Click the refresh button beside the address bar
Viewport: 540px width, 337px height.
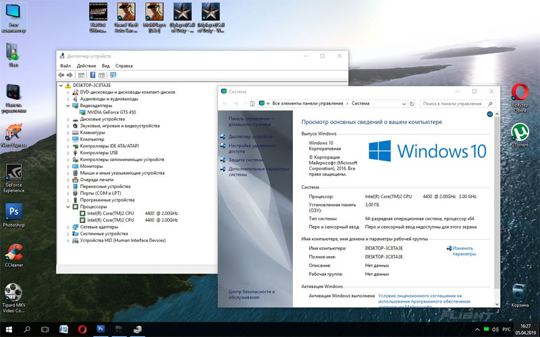(412, 104)
